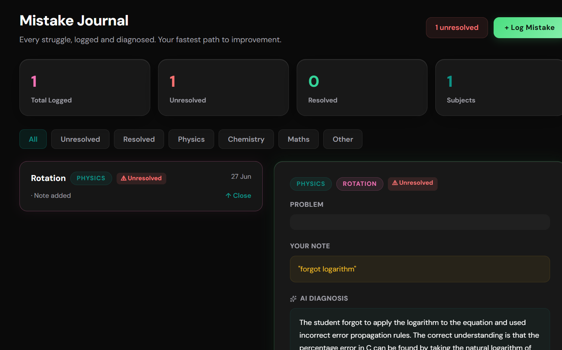Click Unresolved status in detail panel

(x=413, y=183)
